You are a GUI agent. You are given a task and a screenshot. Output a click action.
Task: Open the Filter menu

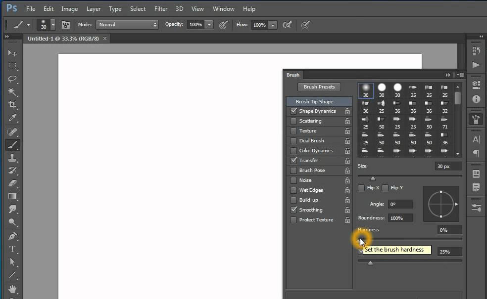click(x=160, y=9)
